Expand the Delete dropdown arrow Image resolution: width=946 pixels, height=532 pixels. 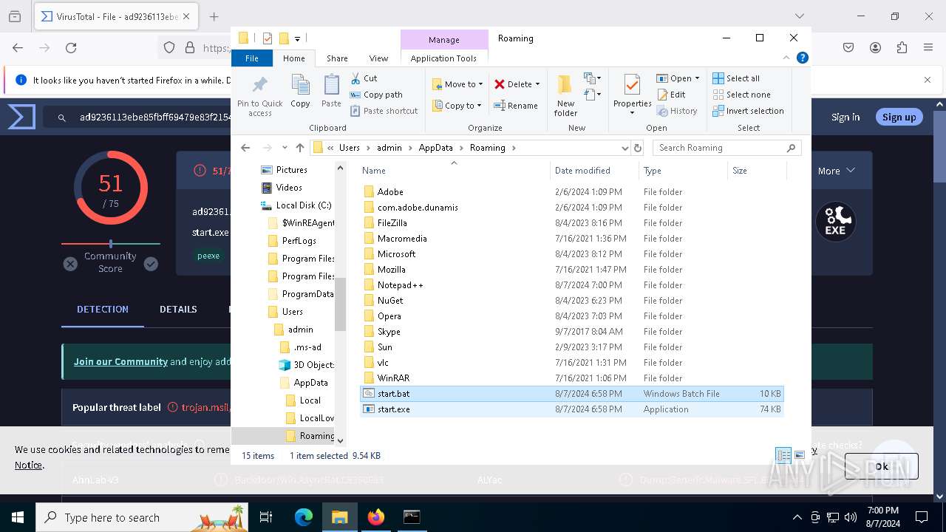coord(537,84)
